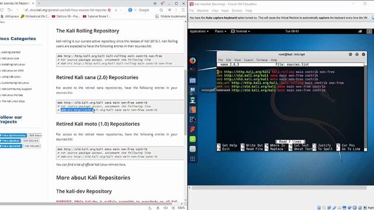Open the Oclhashcat bookmark
Screen dimensions: 374x210
tap(35, 16)
